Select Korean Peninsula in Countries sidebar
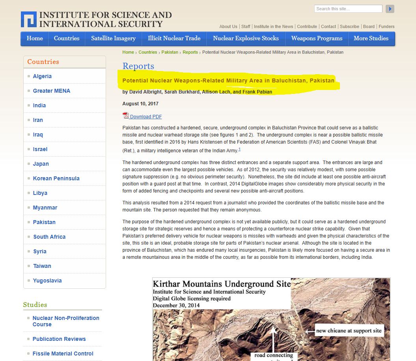 pyautogui.click(x=56, y=178)
